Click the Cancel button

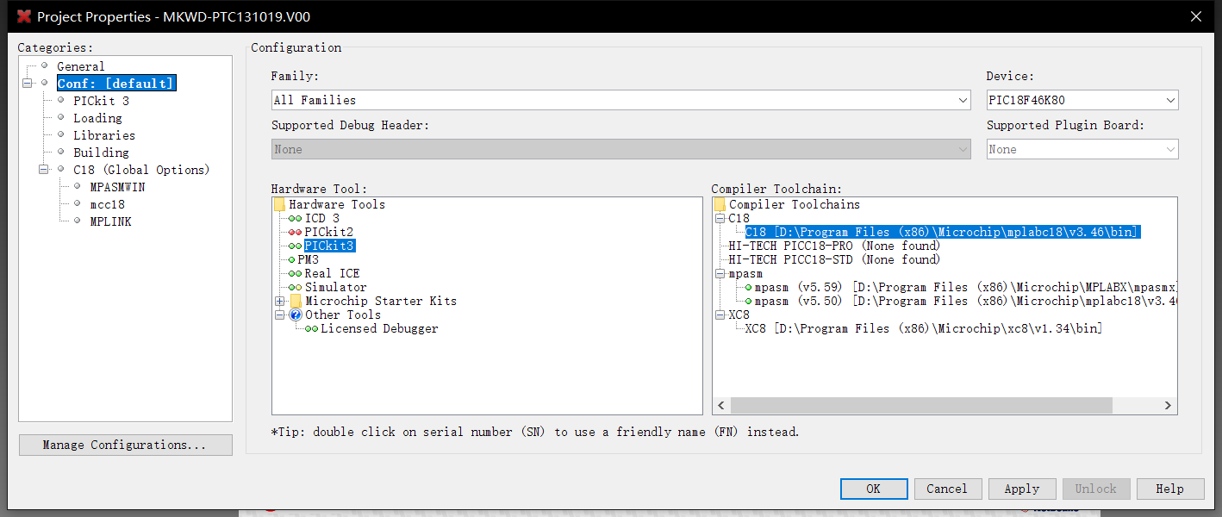click(x=947, y=489)
